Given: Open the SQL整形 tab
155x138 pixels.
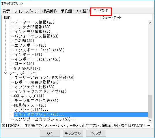Looking at the screenshot, I should 83,11.
